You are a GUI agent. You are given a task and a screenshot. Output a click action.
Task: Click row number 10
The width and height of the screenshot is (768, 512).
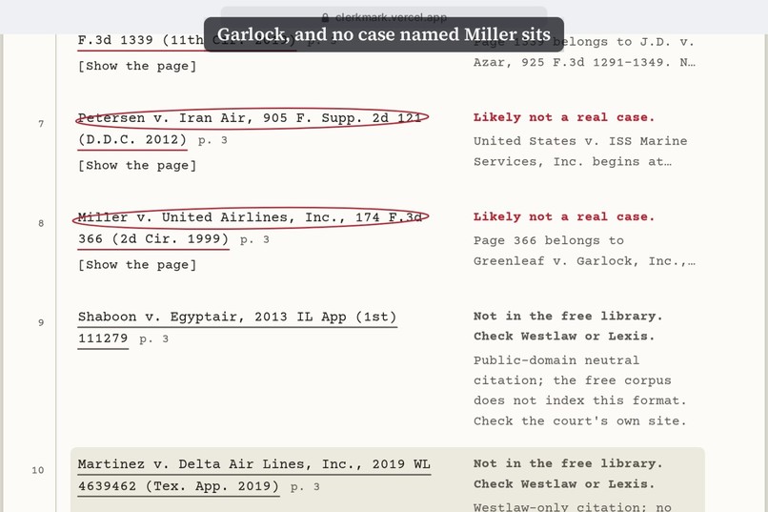[38, 470]
